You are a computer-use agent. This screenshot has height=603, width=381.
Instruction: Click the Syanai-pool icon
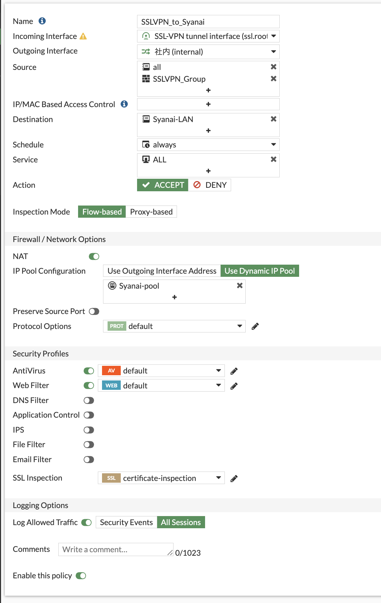[112, 286]
